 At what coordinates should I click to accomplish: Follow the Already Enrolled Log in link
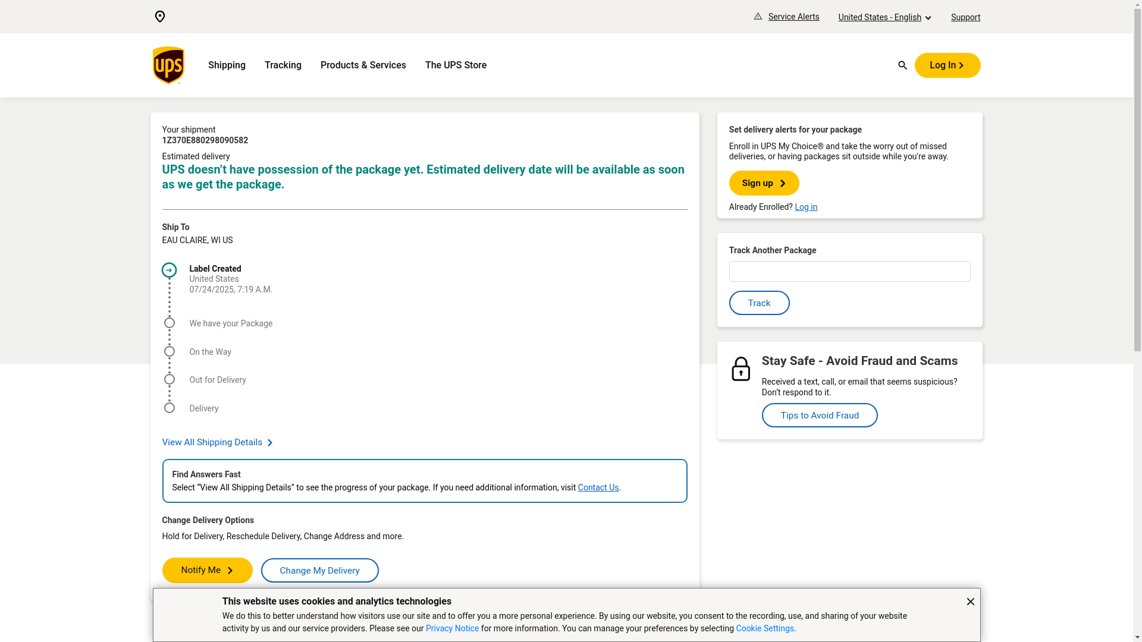click(x=806, y=207)
